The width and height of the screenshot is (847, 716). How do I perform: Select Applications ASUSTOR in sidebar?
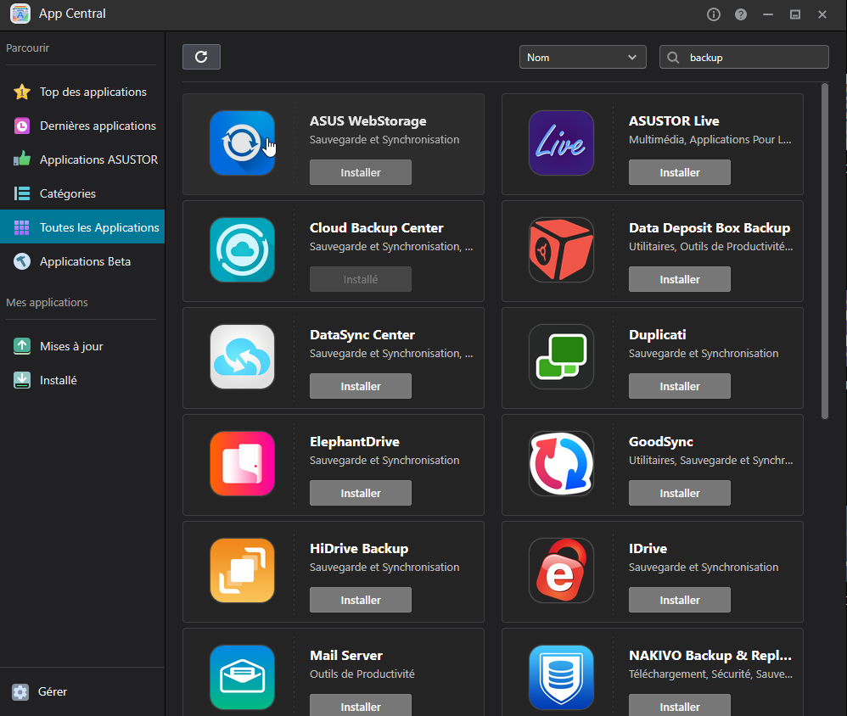click(82, 159)
